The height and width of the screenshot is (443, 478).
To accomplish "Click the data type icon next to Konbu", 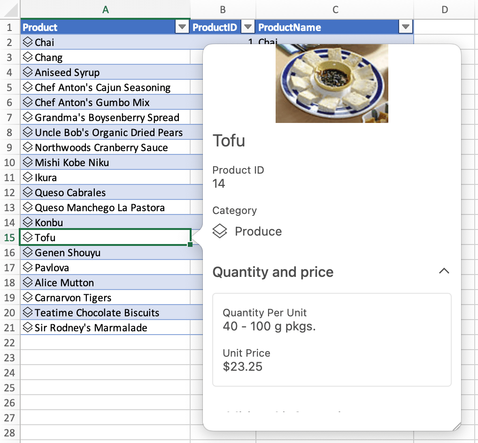I will 28,222.
